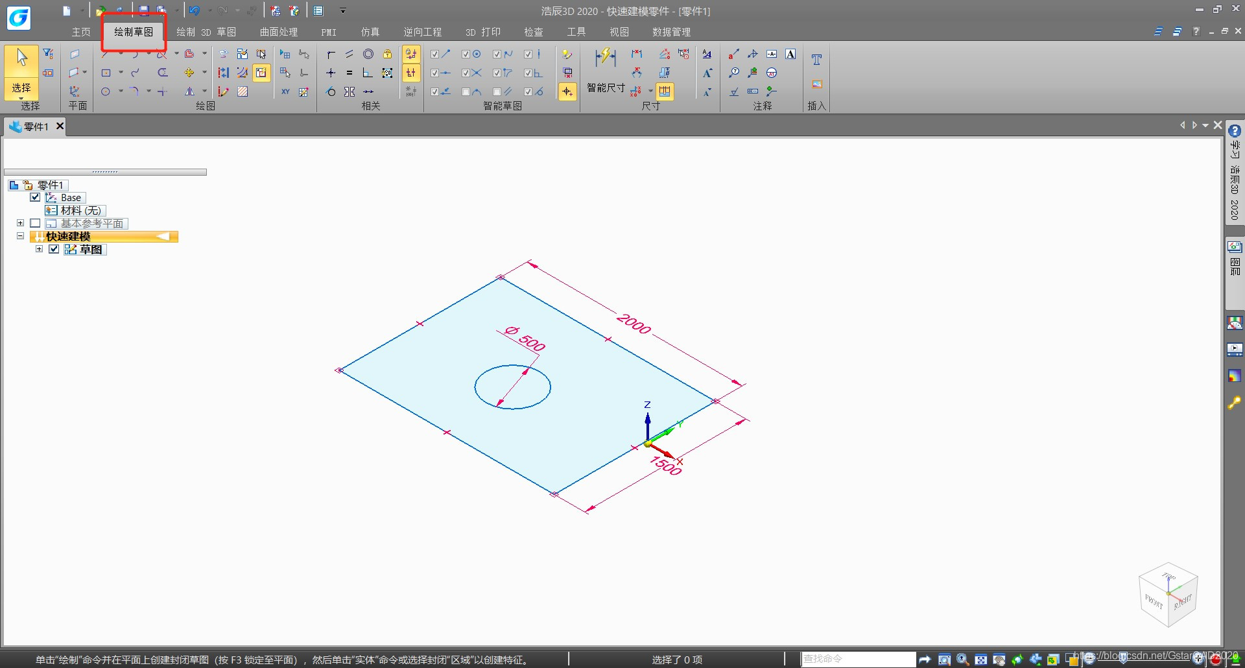Choose the Move sketch elements icon

(x=189, y=73)
